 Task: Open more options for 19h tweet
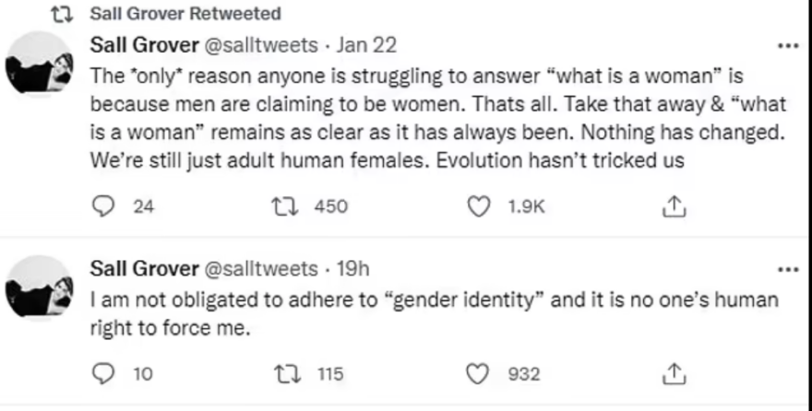pos(788,269)
